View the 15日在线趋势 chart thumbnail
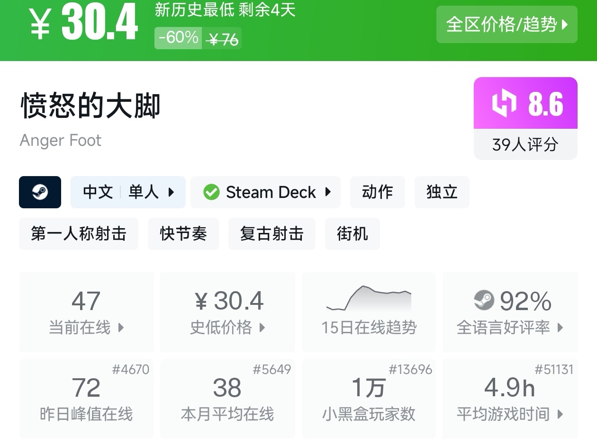597x445 pixels. [x=369, y=299]
